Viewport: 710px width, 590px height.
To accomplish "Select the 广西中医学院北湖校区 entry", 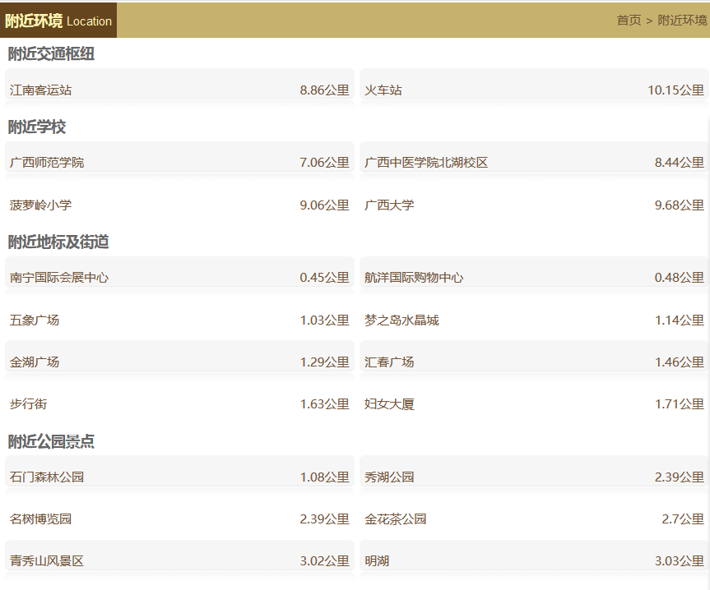I will (x=426, y=163).
